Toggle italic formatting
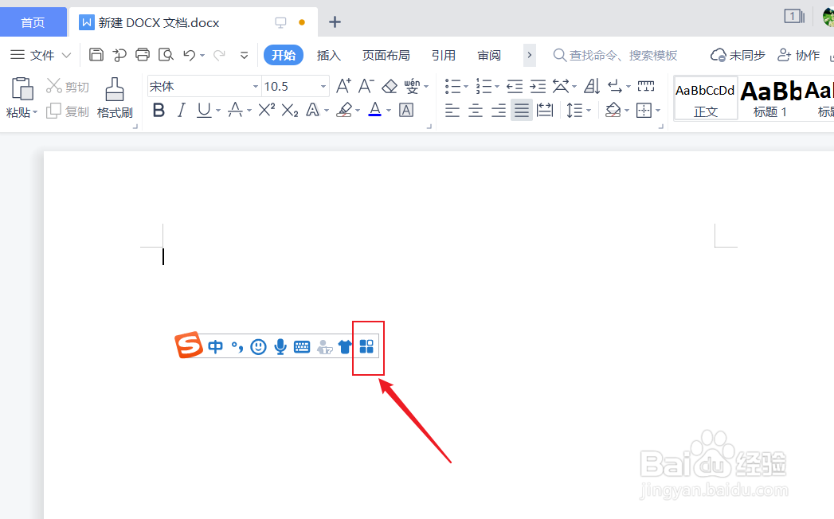834x519 pixels. 181,110
